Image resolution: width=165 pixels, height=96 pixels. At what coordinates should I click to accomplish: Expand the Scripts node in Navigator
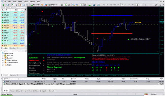click(x=3, y=65)
